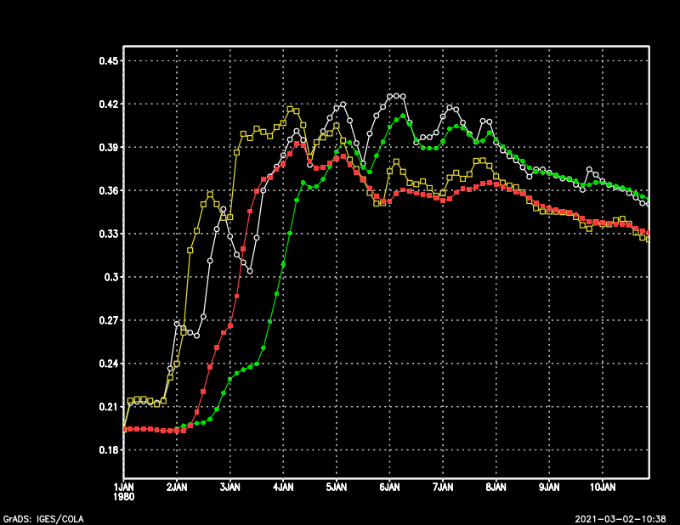
Task: Select the 6JAN date label
Action: [x=390, y=488]
